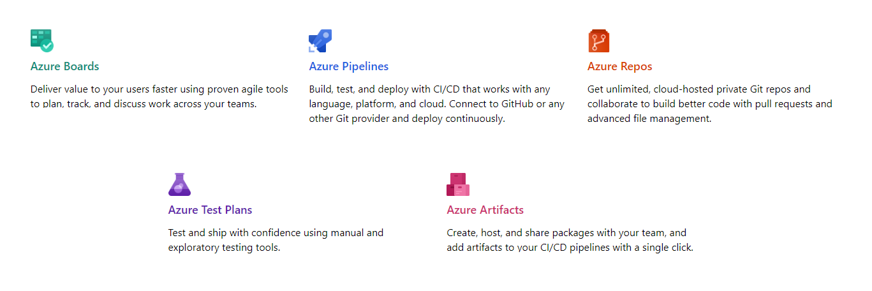The height and width of the screenshot is (291, 872).
Task: Click the Azure Artifacts pink packages icon
Action: 458,184
